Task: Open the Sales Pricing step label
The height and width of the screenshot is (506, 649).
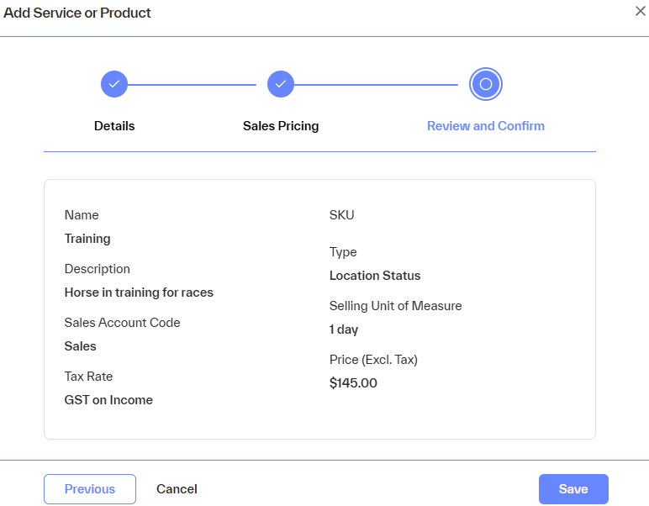Action: (281, 126)
